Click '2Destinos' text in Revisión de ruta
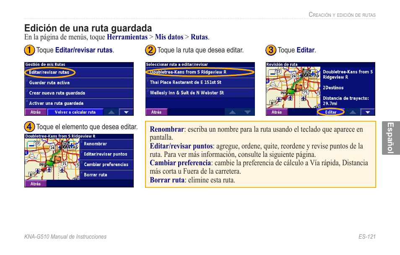This screenshot has height=255, width=400. [333, 88]
